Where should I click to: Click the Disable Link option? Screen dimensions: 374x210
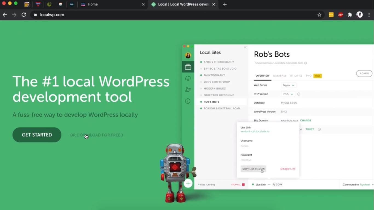[288, 169]
